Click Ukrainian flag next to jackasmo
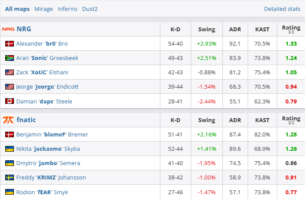 [x=10, y=149]
